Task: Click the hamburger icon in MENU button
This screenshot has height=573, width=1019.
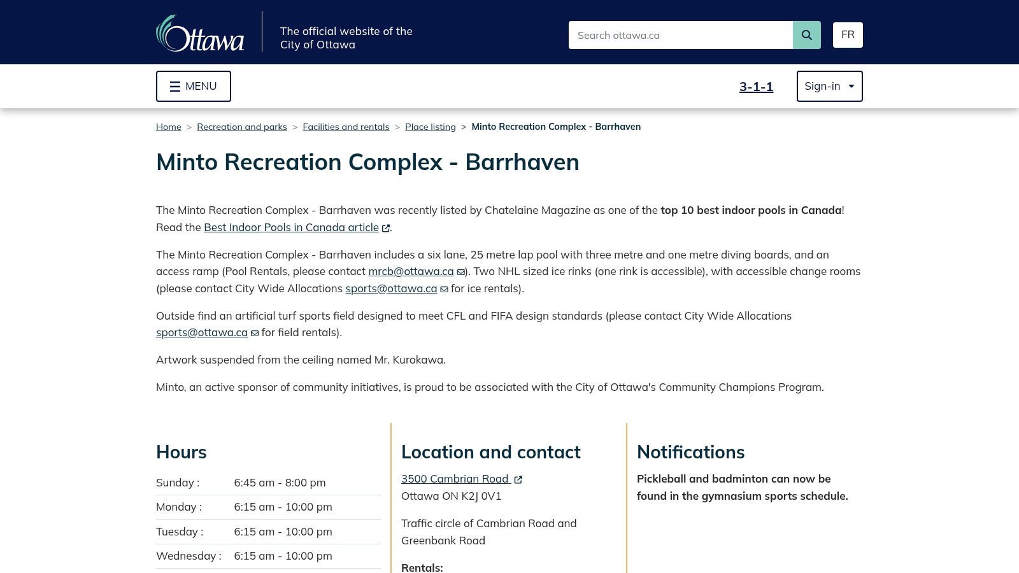Action: pyautogui.click(x=175, y=86)
